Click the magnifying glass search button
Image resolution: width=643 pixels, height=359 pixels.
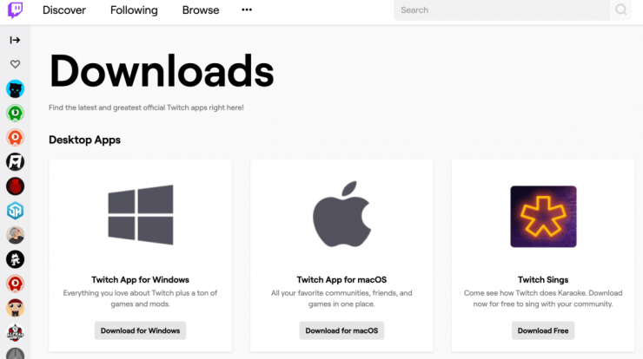point(621,10)
